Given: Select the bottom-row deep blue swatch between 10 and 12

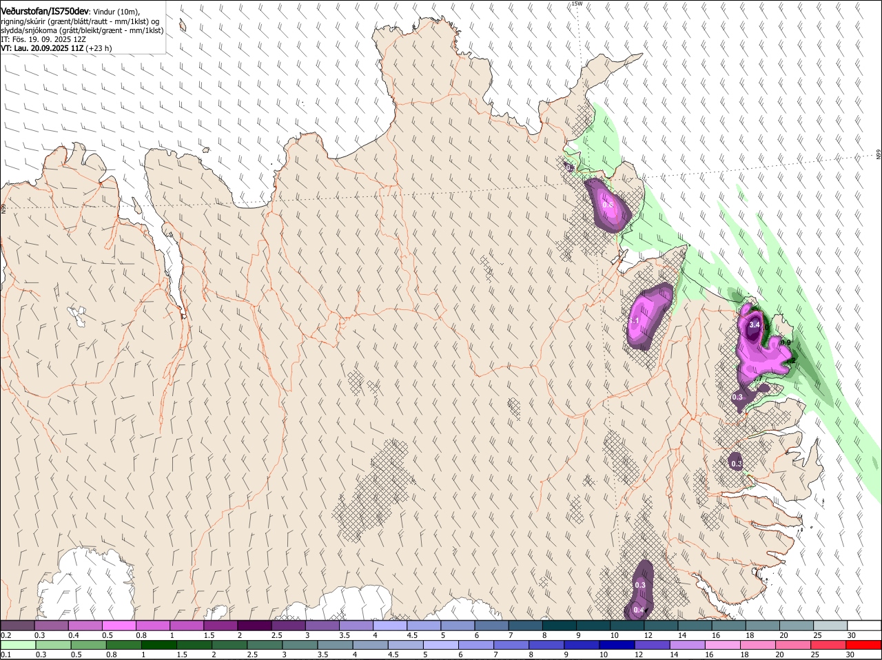Looking at the screenshot, I should (x=618, y=645).
